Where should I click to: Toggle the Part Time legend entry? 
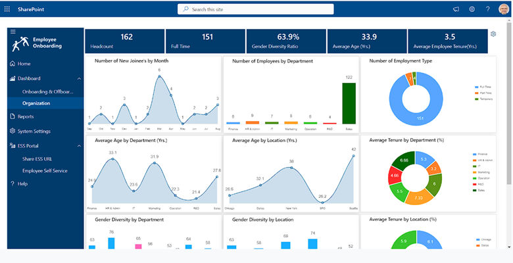click(x=483, y=93)
